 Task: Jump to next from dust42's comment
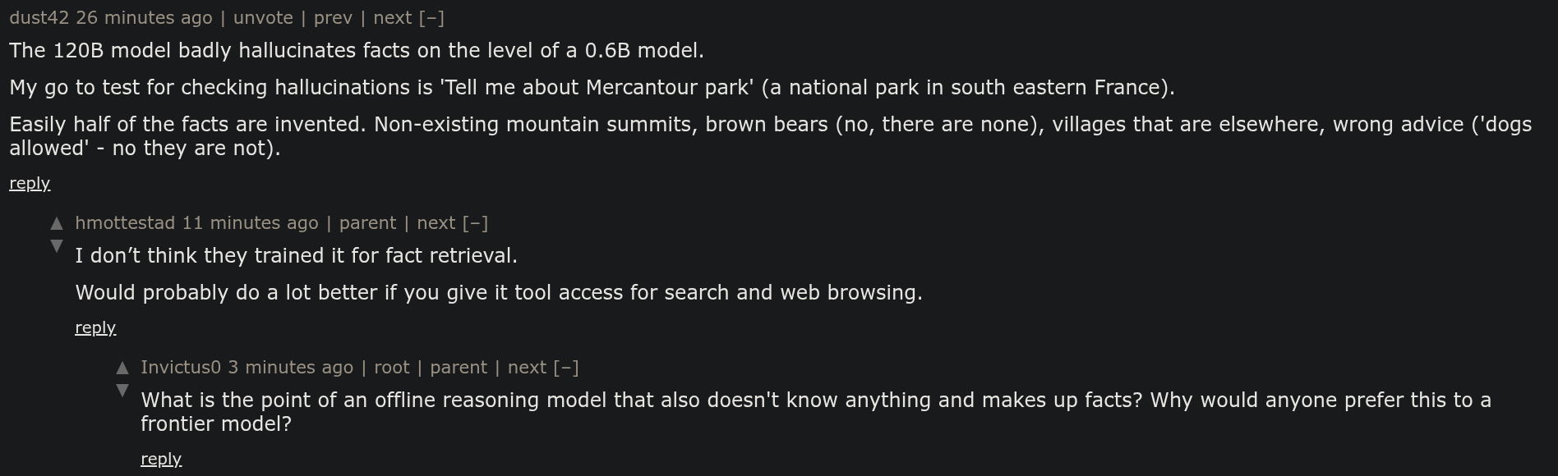tap(393, 18)
